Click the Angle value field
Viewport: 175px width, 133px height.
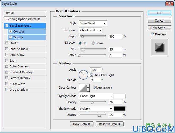95,70
